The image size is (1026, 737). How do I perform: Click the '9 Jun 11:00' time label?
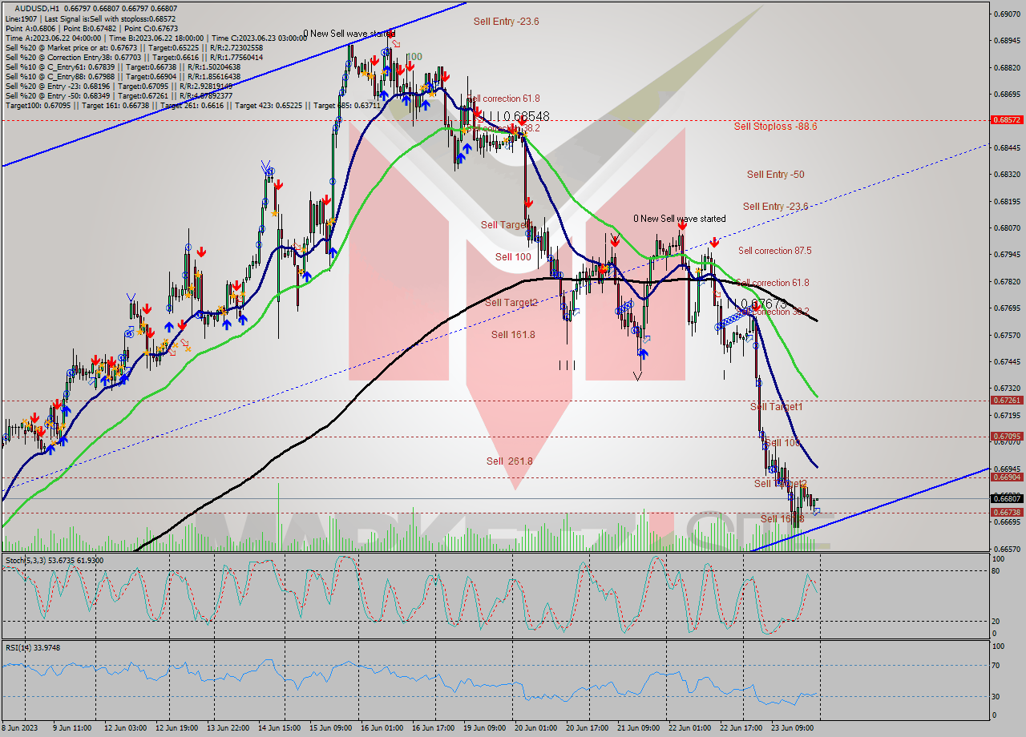click(x=71, y=728)
